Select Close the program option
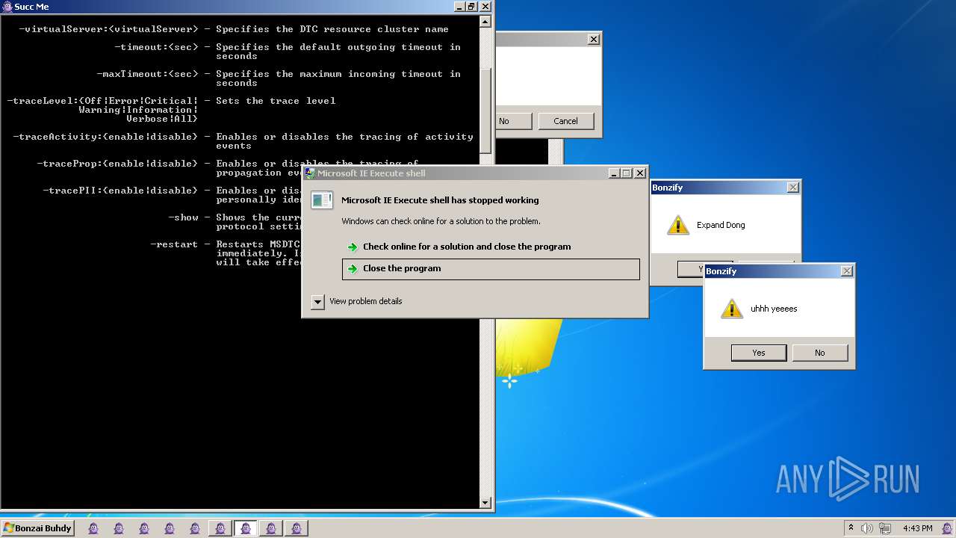956x538 pixels. (x=491, y=269)
